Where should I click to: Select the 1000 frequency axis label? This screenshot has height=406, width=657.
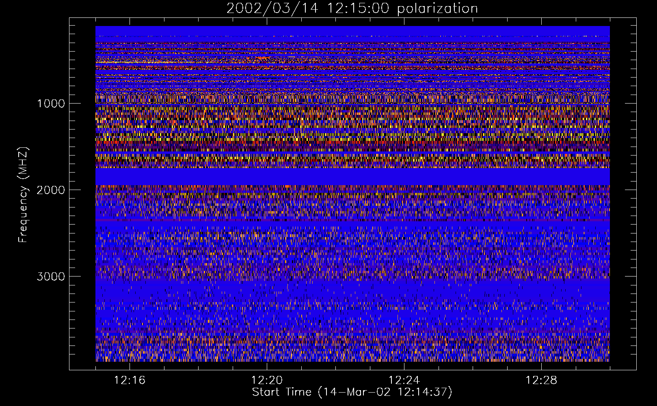point(51,104)
